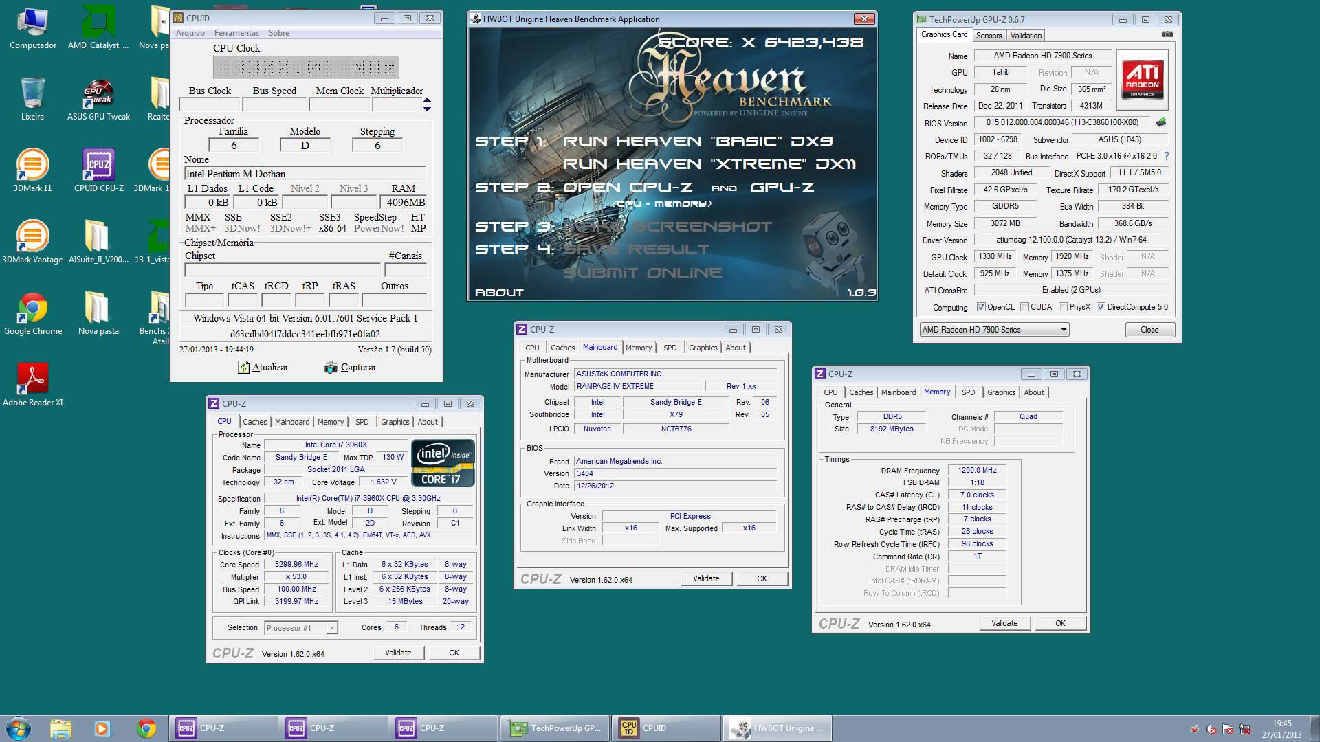The image size is (1320, 742).
Task: Launch Google Chrome desktop shortcut
Action: [x=32, y=313]
